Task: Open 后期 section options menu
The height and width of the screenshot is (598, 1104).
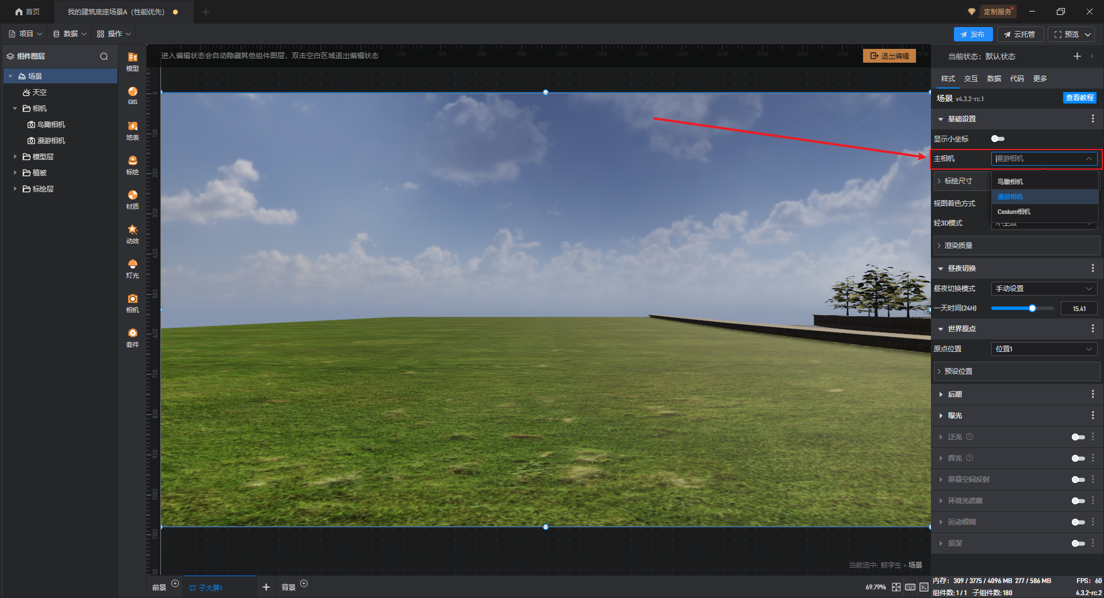Action: [x=1092, y=394]
